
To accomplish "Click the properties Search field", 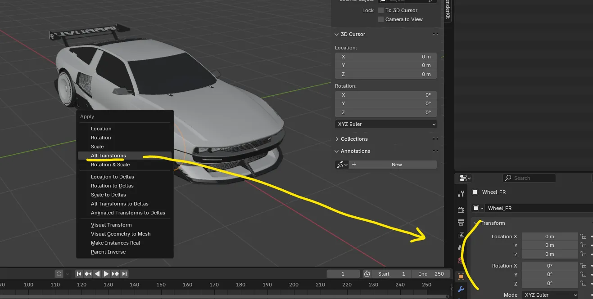I will 529,178.
